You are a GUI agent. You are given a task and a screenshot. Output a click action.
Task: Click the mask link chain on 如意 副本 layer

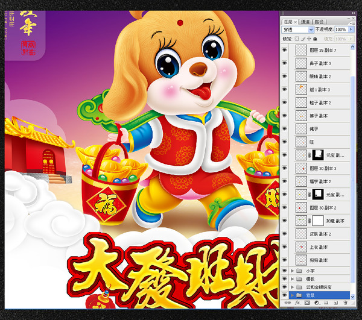(x=310, y=221)
